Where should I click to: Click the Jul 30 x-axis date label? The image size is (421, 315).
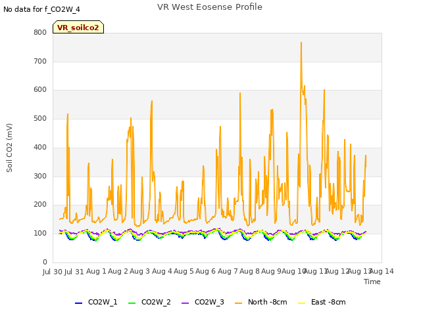[53, 272]
